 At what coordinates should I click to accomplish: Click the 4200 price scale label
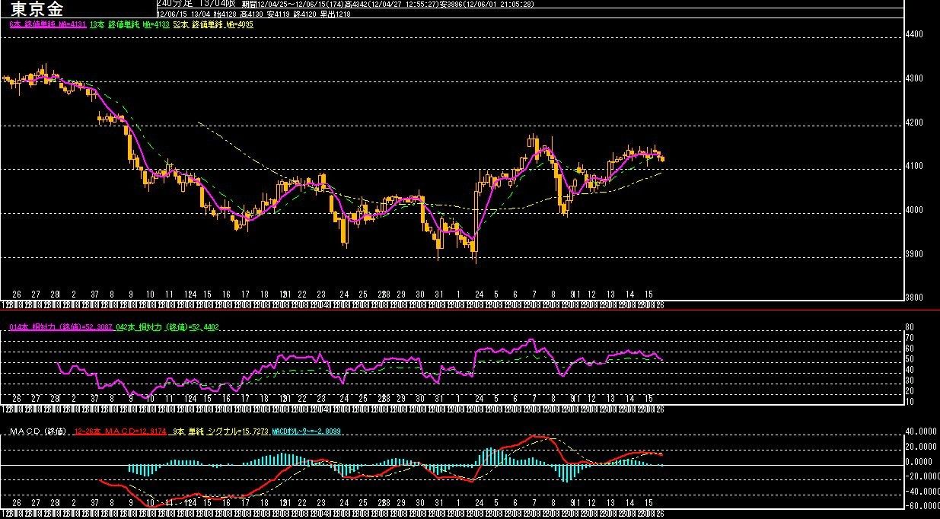(x=914, y=123)
